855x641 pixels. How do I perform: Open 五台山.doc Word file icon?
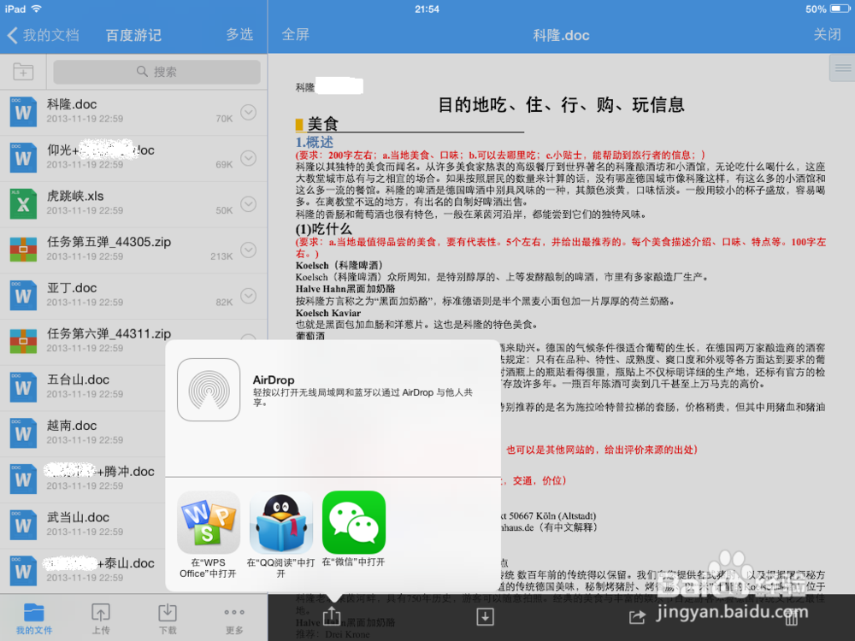pyautogui.click(x=23, y=387)
